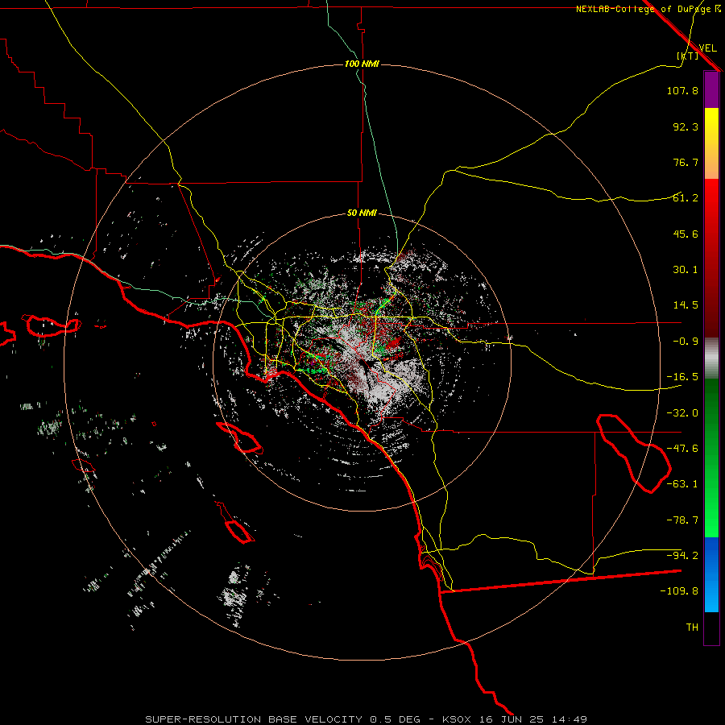The image size is (725, 725).
Task: Select the 92.3 scale value
Action: click(x=686, y=126)
